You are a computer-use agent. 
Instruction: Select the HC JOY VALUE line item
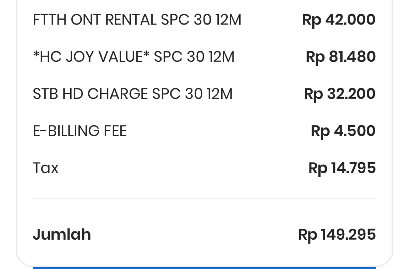(134, 57)
